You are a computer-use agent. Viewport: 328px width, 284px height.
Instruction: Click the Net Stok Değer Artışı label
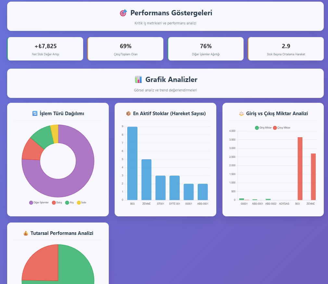(x=45, y=54)
